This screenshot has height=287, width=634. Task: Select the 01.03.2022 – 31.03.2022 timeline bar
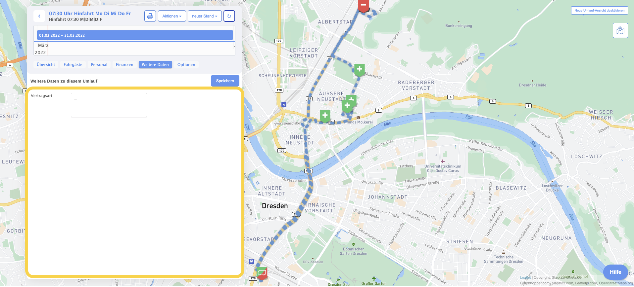coord(135,35)
